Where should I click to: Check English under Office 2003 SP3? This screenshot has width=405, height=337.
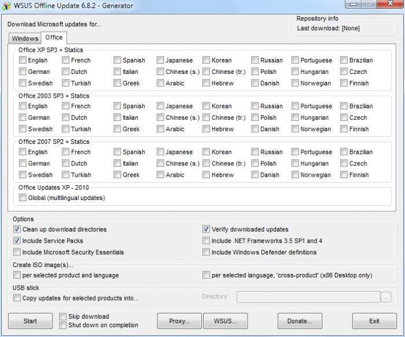tap(23, 106)
